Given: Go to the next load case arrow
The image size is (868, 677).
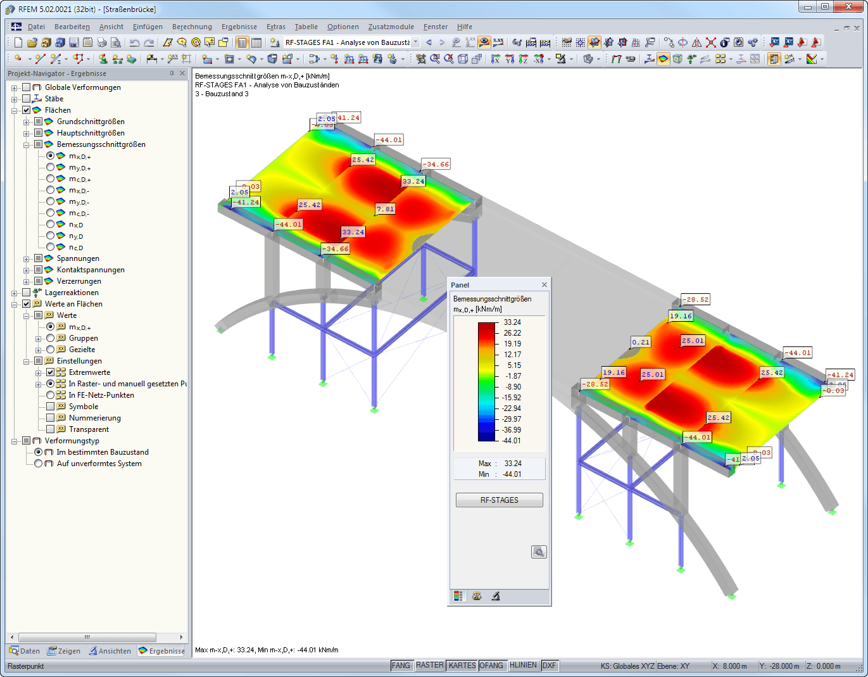Looking at the screenshot, I should click(442, 42).
